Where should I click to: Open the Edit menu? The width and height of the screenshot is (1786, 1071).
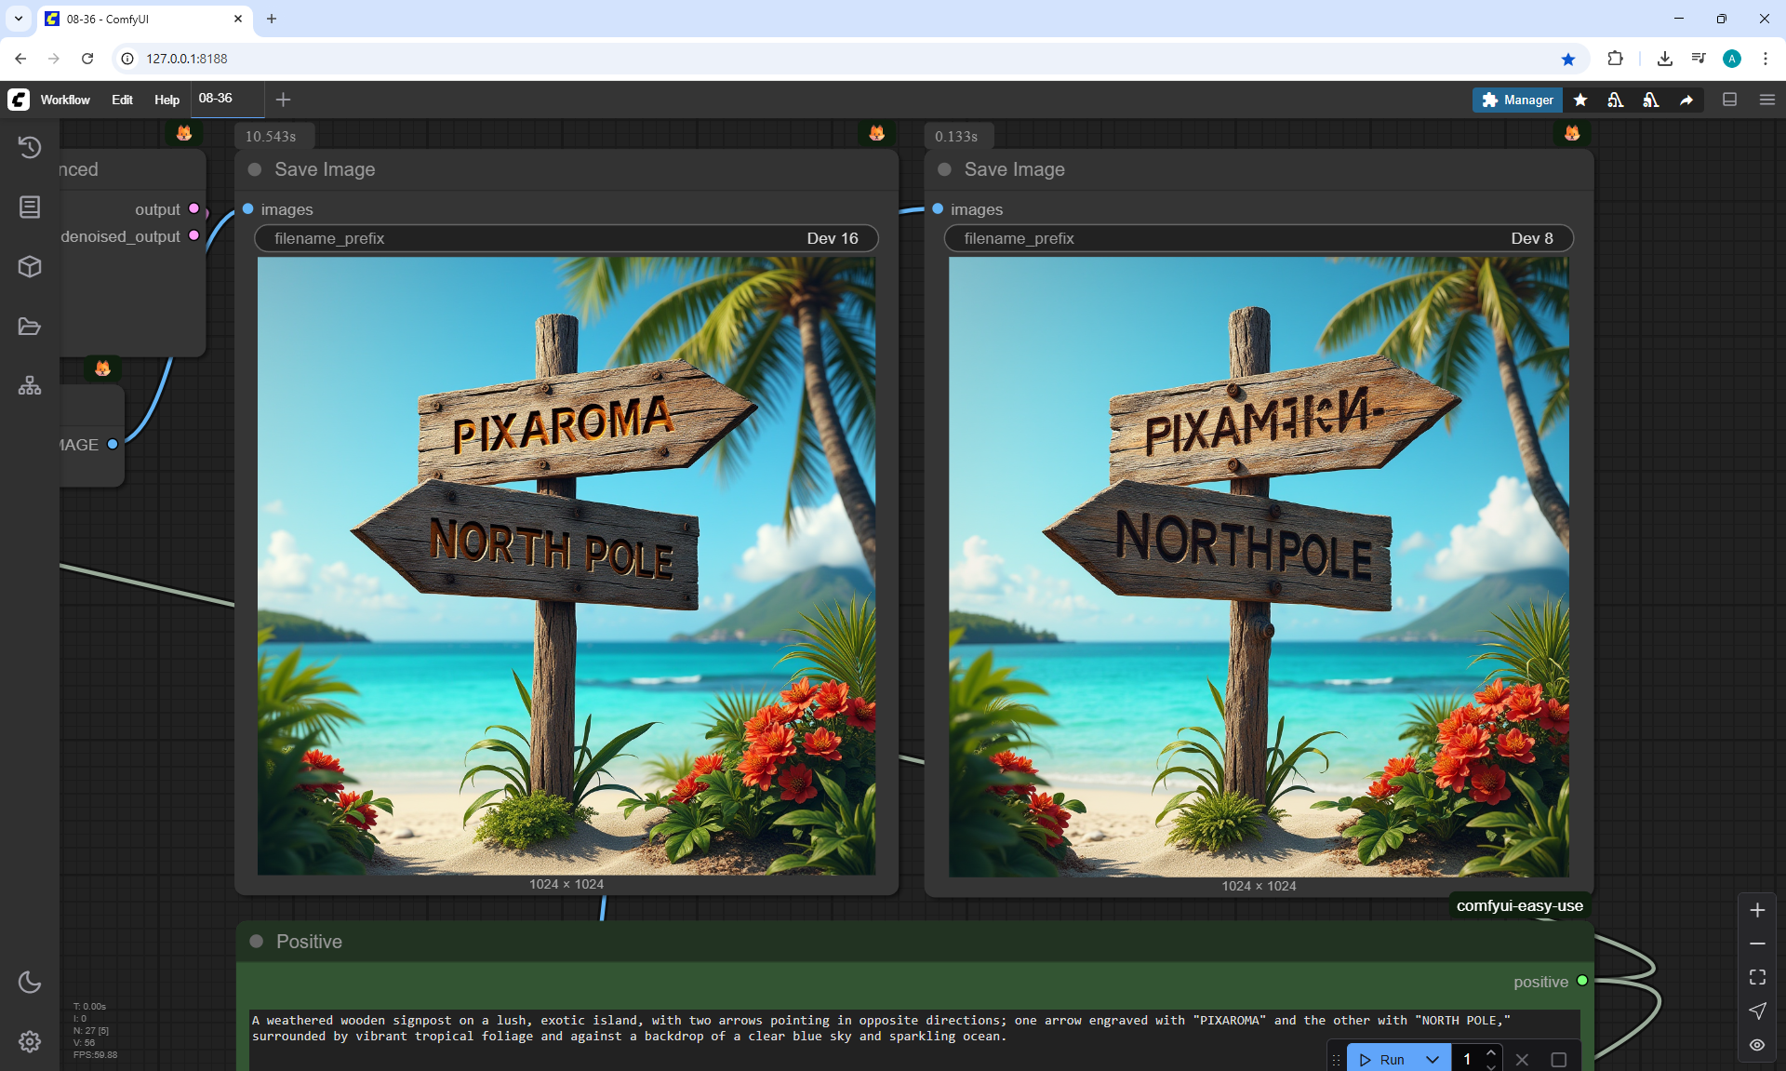(122, 100)
